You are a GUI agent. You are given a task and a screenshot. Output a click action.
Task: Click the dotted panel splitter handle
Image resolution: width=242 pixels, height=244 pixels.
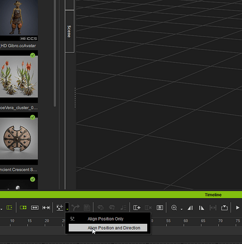click(75, 98)
